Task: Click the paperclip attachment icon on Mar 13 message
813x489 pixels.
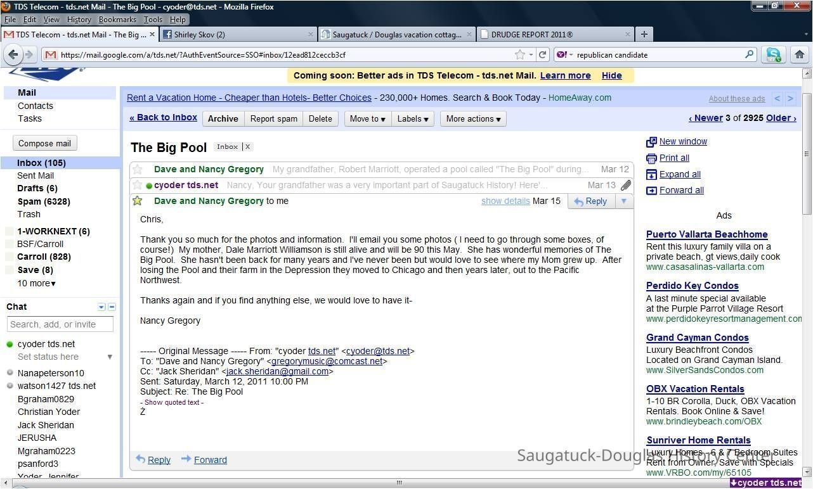Action: (x=625, y=186)
